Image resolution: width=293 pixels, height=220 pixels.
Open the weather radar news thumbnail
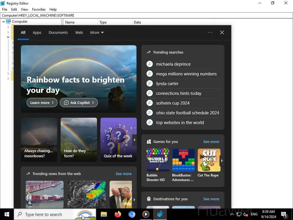coord(86,195)
